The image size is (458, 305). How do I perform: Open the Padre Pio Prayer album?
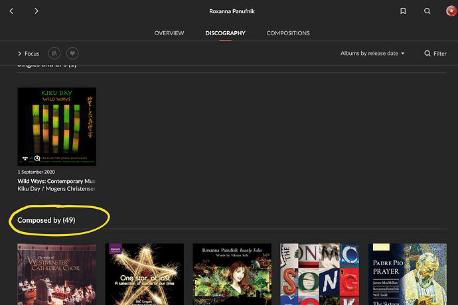(x=408, y=274)
